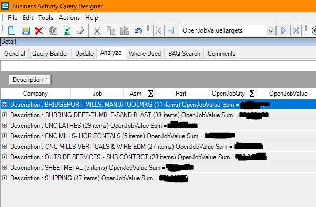Expand OUTSIDE SERVICES - SUB CONTRCT group
Viewport: 316px width, 207px height.
4,157
